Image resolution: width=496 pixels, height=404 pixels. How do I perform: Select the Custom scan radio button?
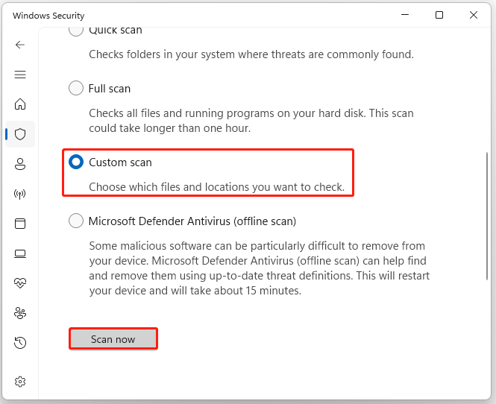(76, 162)
